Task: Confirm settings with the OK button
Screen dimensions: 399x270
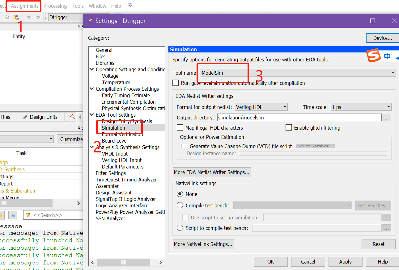Action: pyautogui.click(x=271, y=262)
